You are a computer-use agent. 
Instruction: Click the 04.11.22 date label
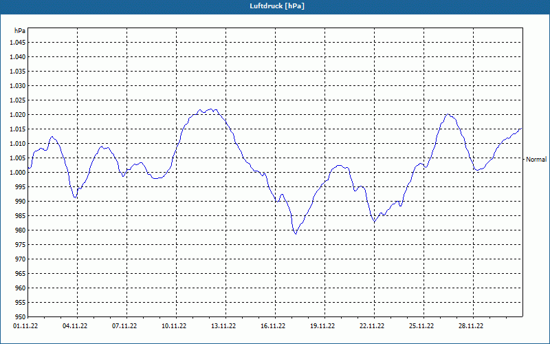75,325
